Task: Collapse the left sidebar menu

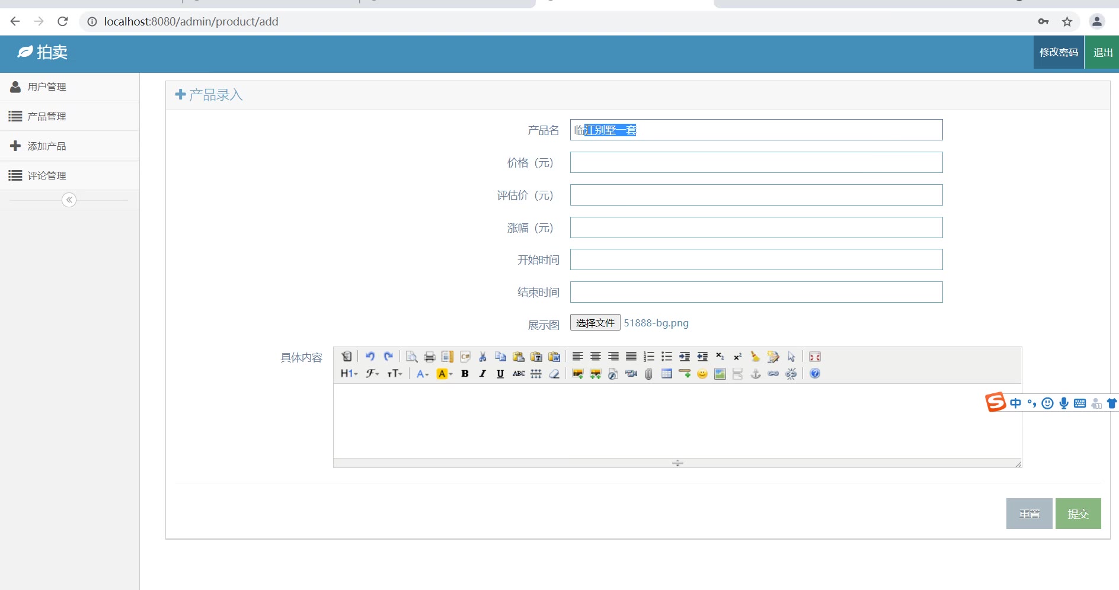Action: tap(69, 200)
